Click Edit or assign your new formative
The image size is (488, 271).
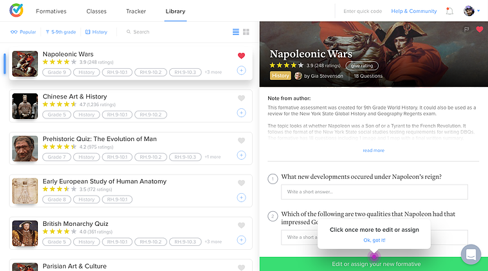(x=374, y=264)
